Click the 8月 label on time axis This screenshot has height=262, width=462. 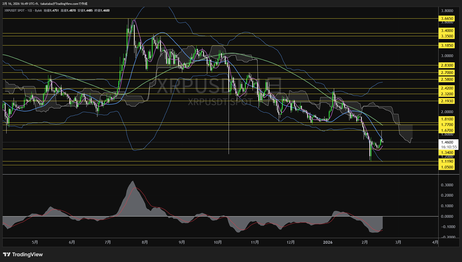coord(145,242)
